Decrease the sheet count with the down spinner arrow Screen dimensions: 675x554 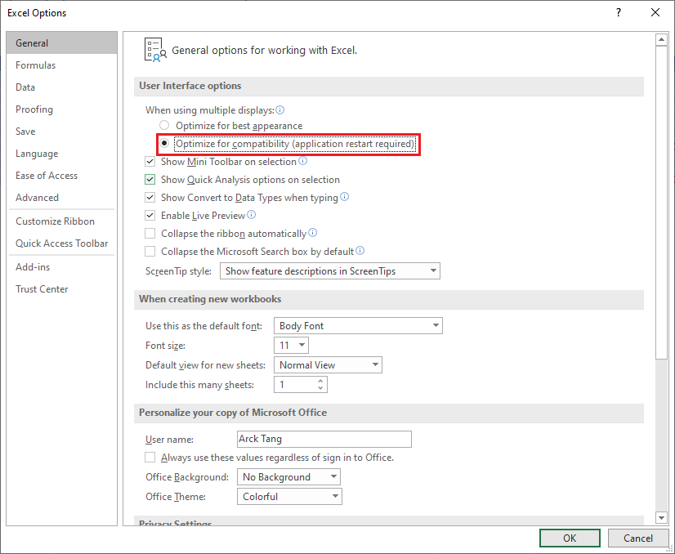[320, 388]
